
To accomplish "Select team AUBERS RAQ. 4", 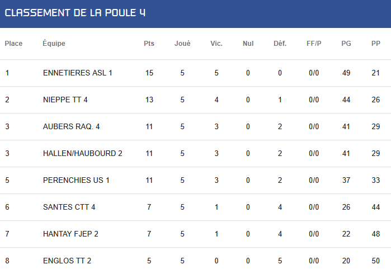I will click(x=71, y=126).
